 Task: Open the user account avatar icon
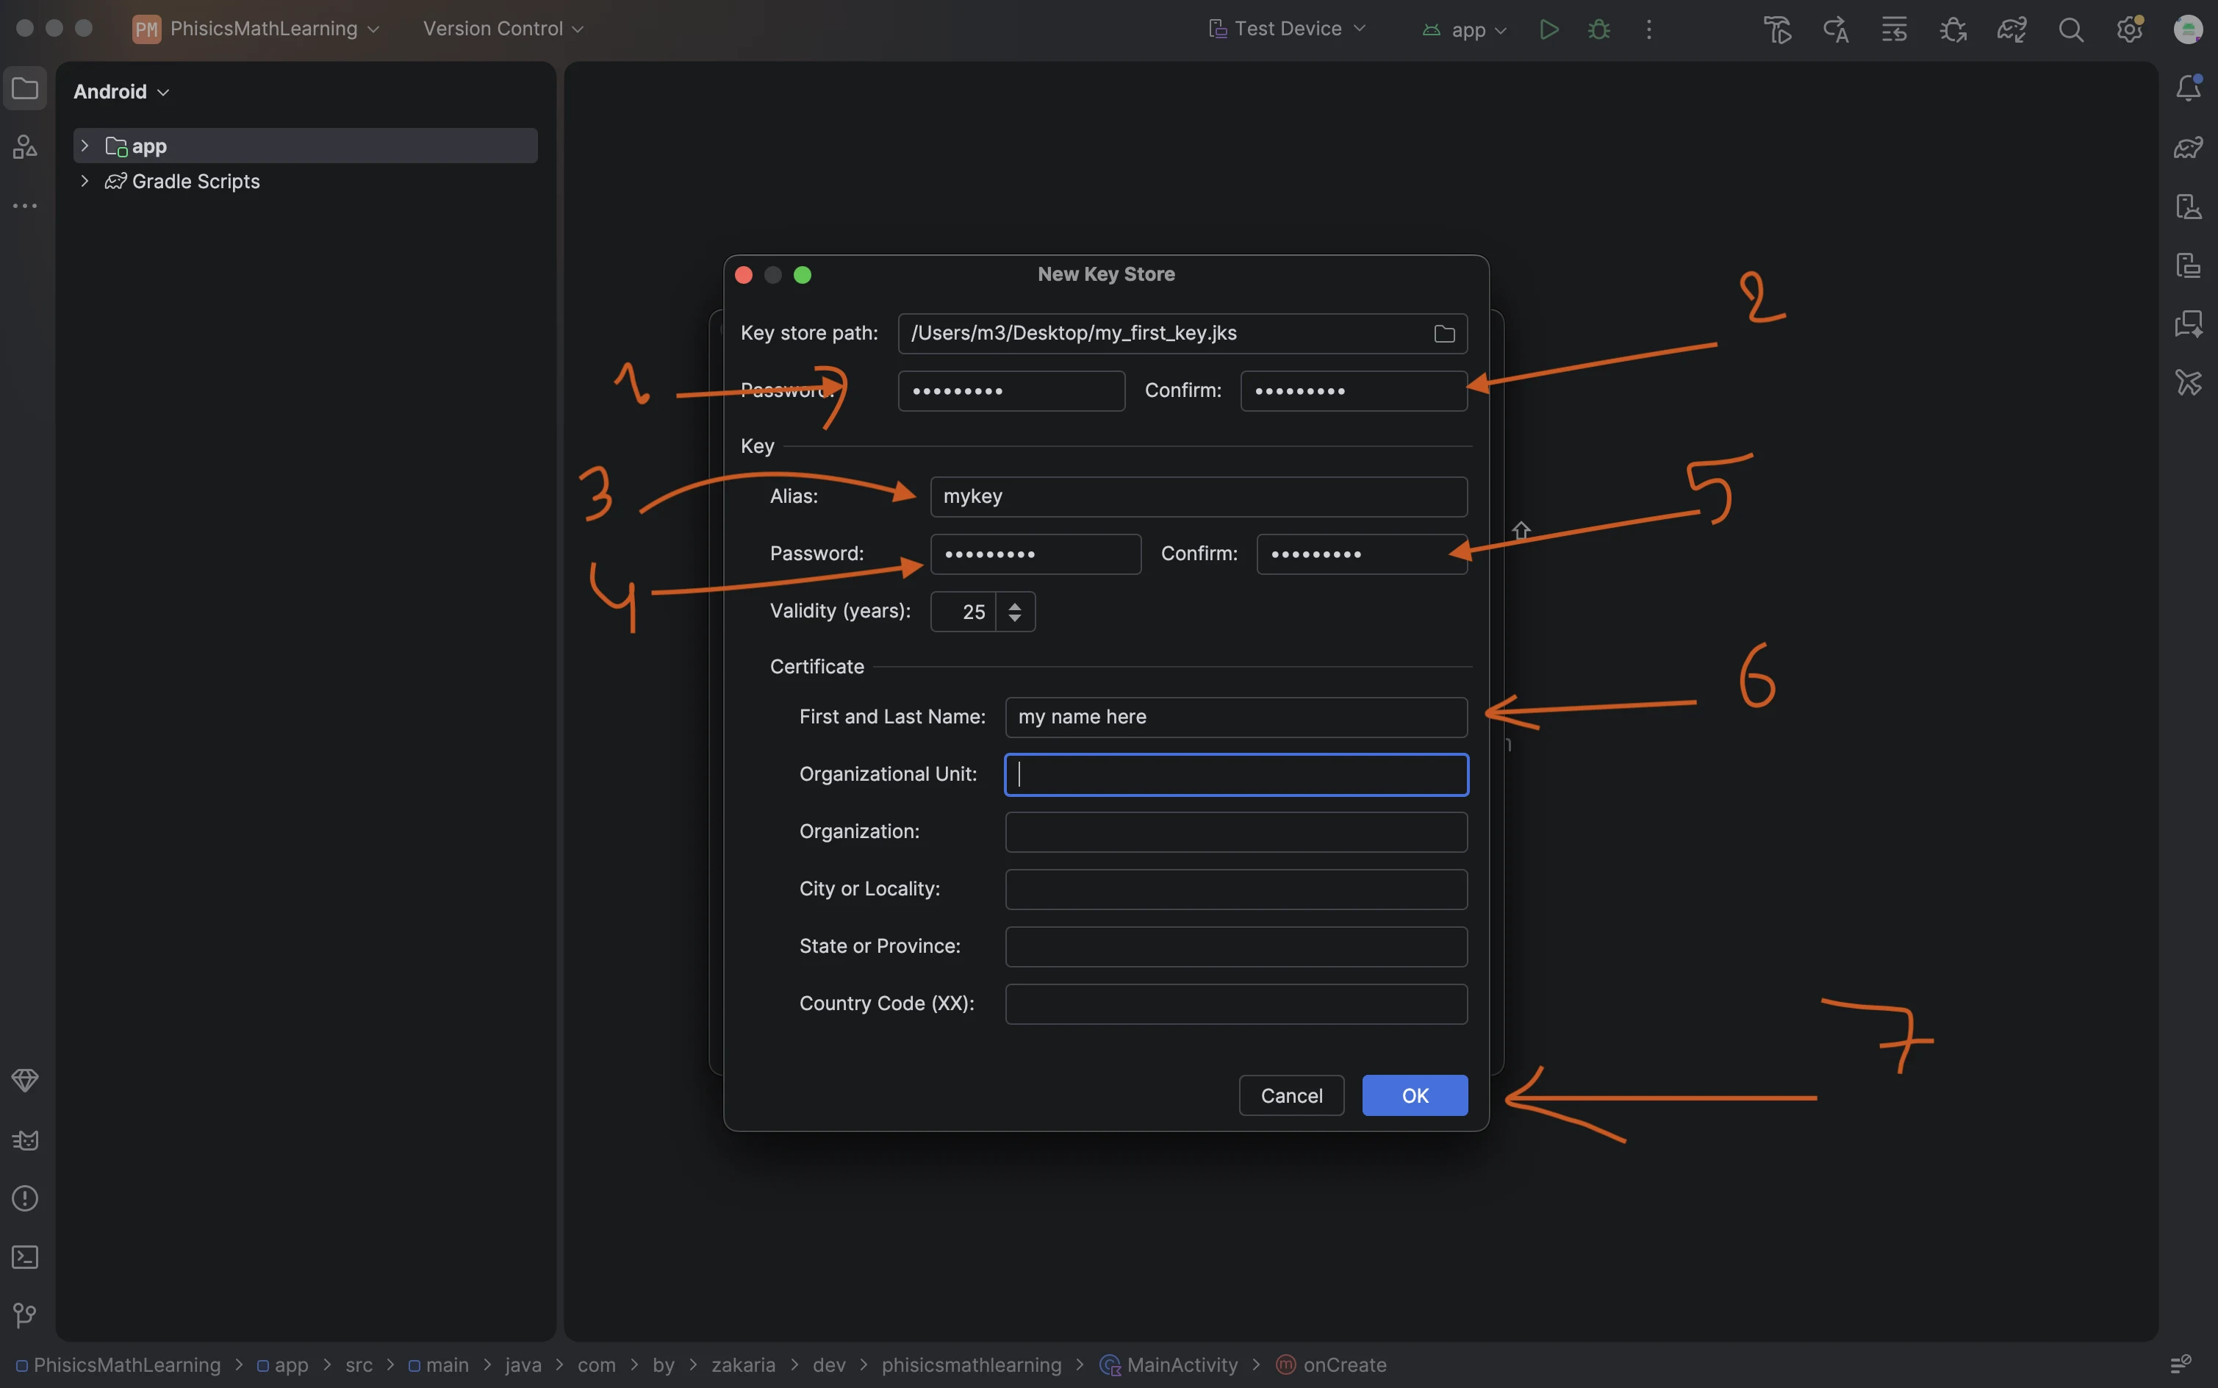pyautogui.click(x=2188, y=29)
